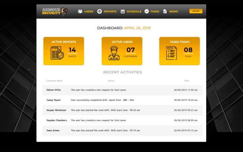Click the 26/04/2019 09:23 am timestamp
Image resolution: width=243 pixels, height=152 pixels.
click(186, 110)
